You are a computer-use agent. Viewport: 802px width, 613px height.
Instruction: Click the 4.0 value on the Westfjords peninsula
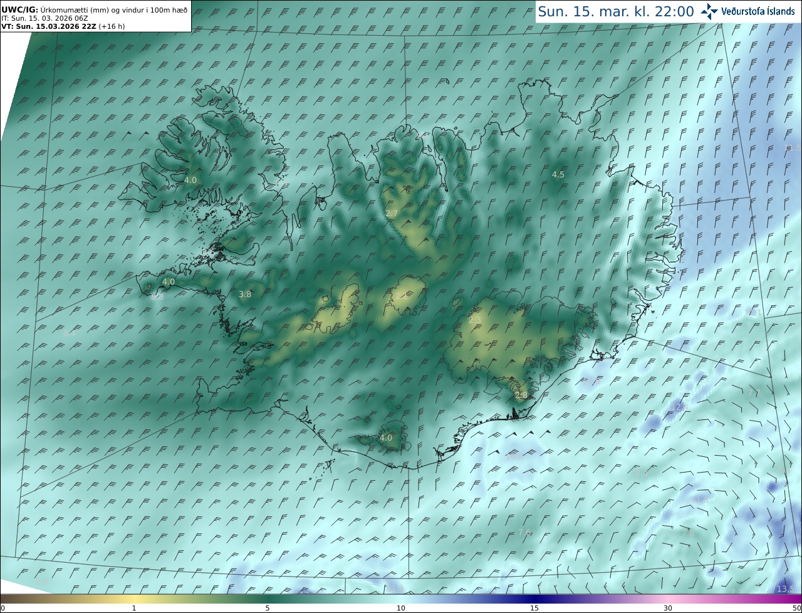(190, 180)
